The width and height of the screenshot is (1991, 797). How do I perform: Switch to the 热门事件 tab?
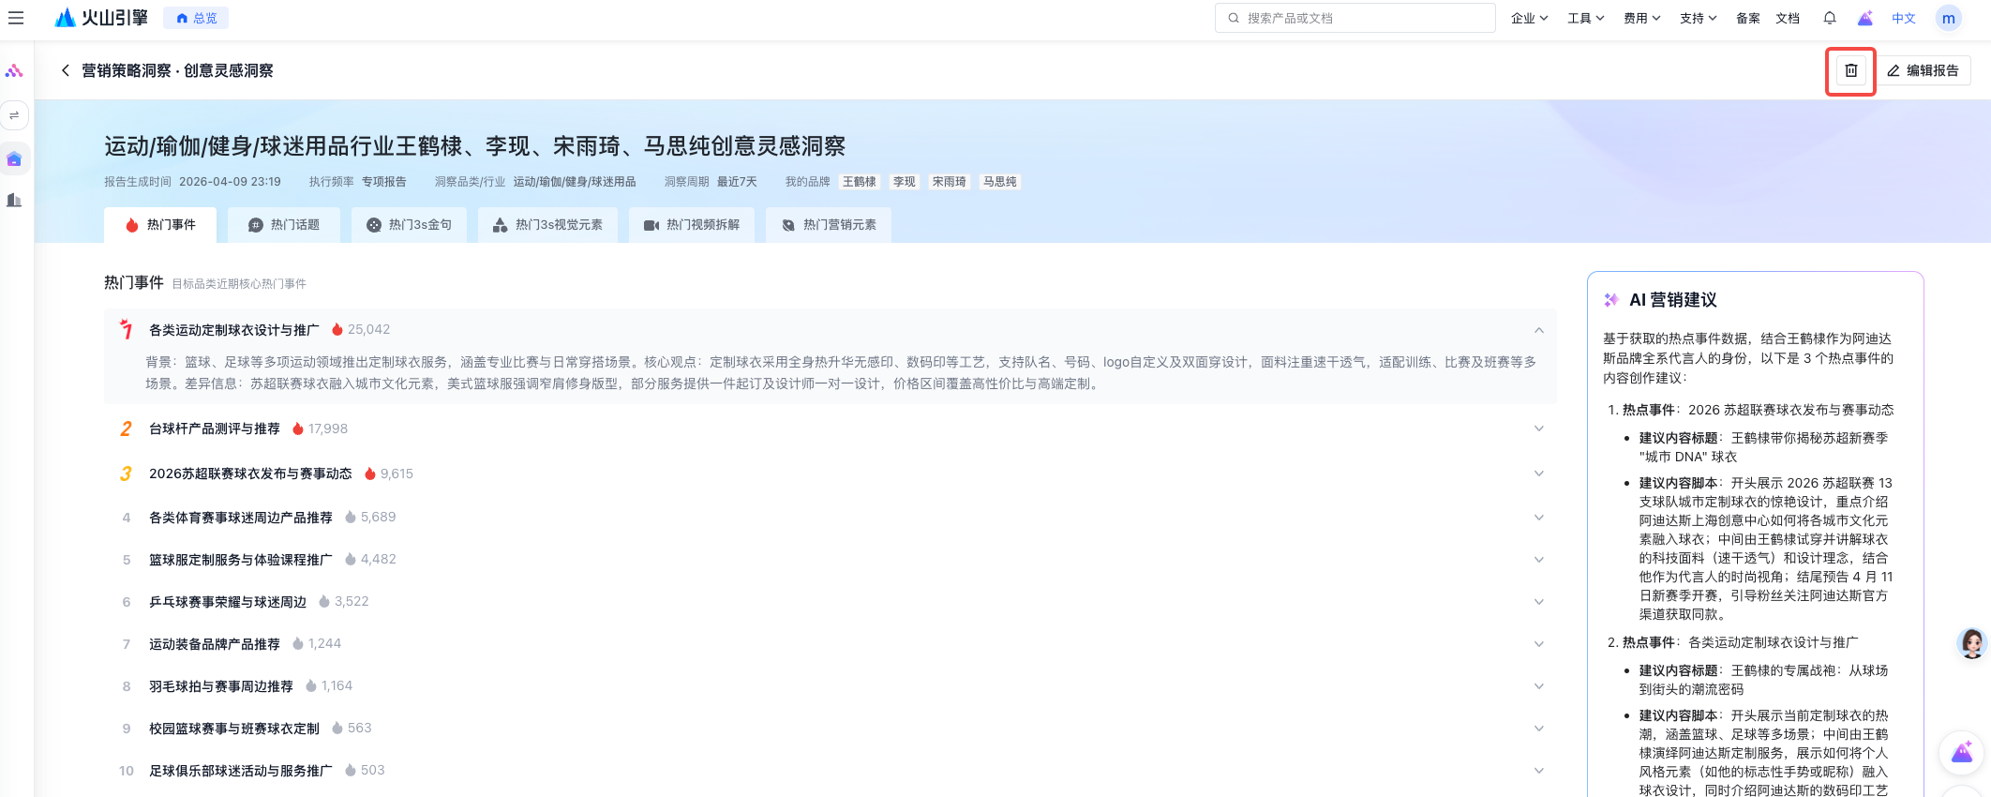(160, 225)
